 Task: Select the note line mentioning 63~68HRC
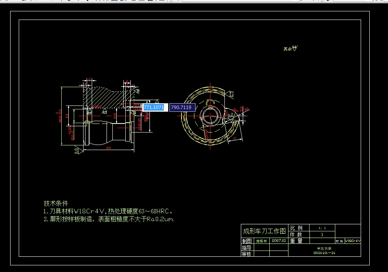[x=108, y=211]
